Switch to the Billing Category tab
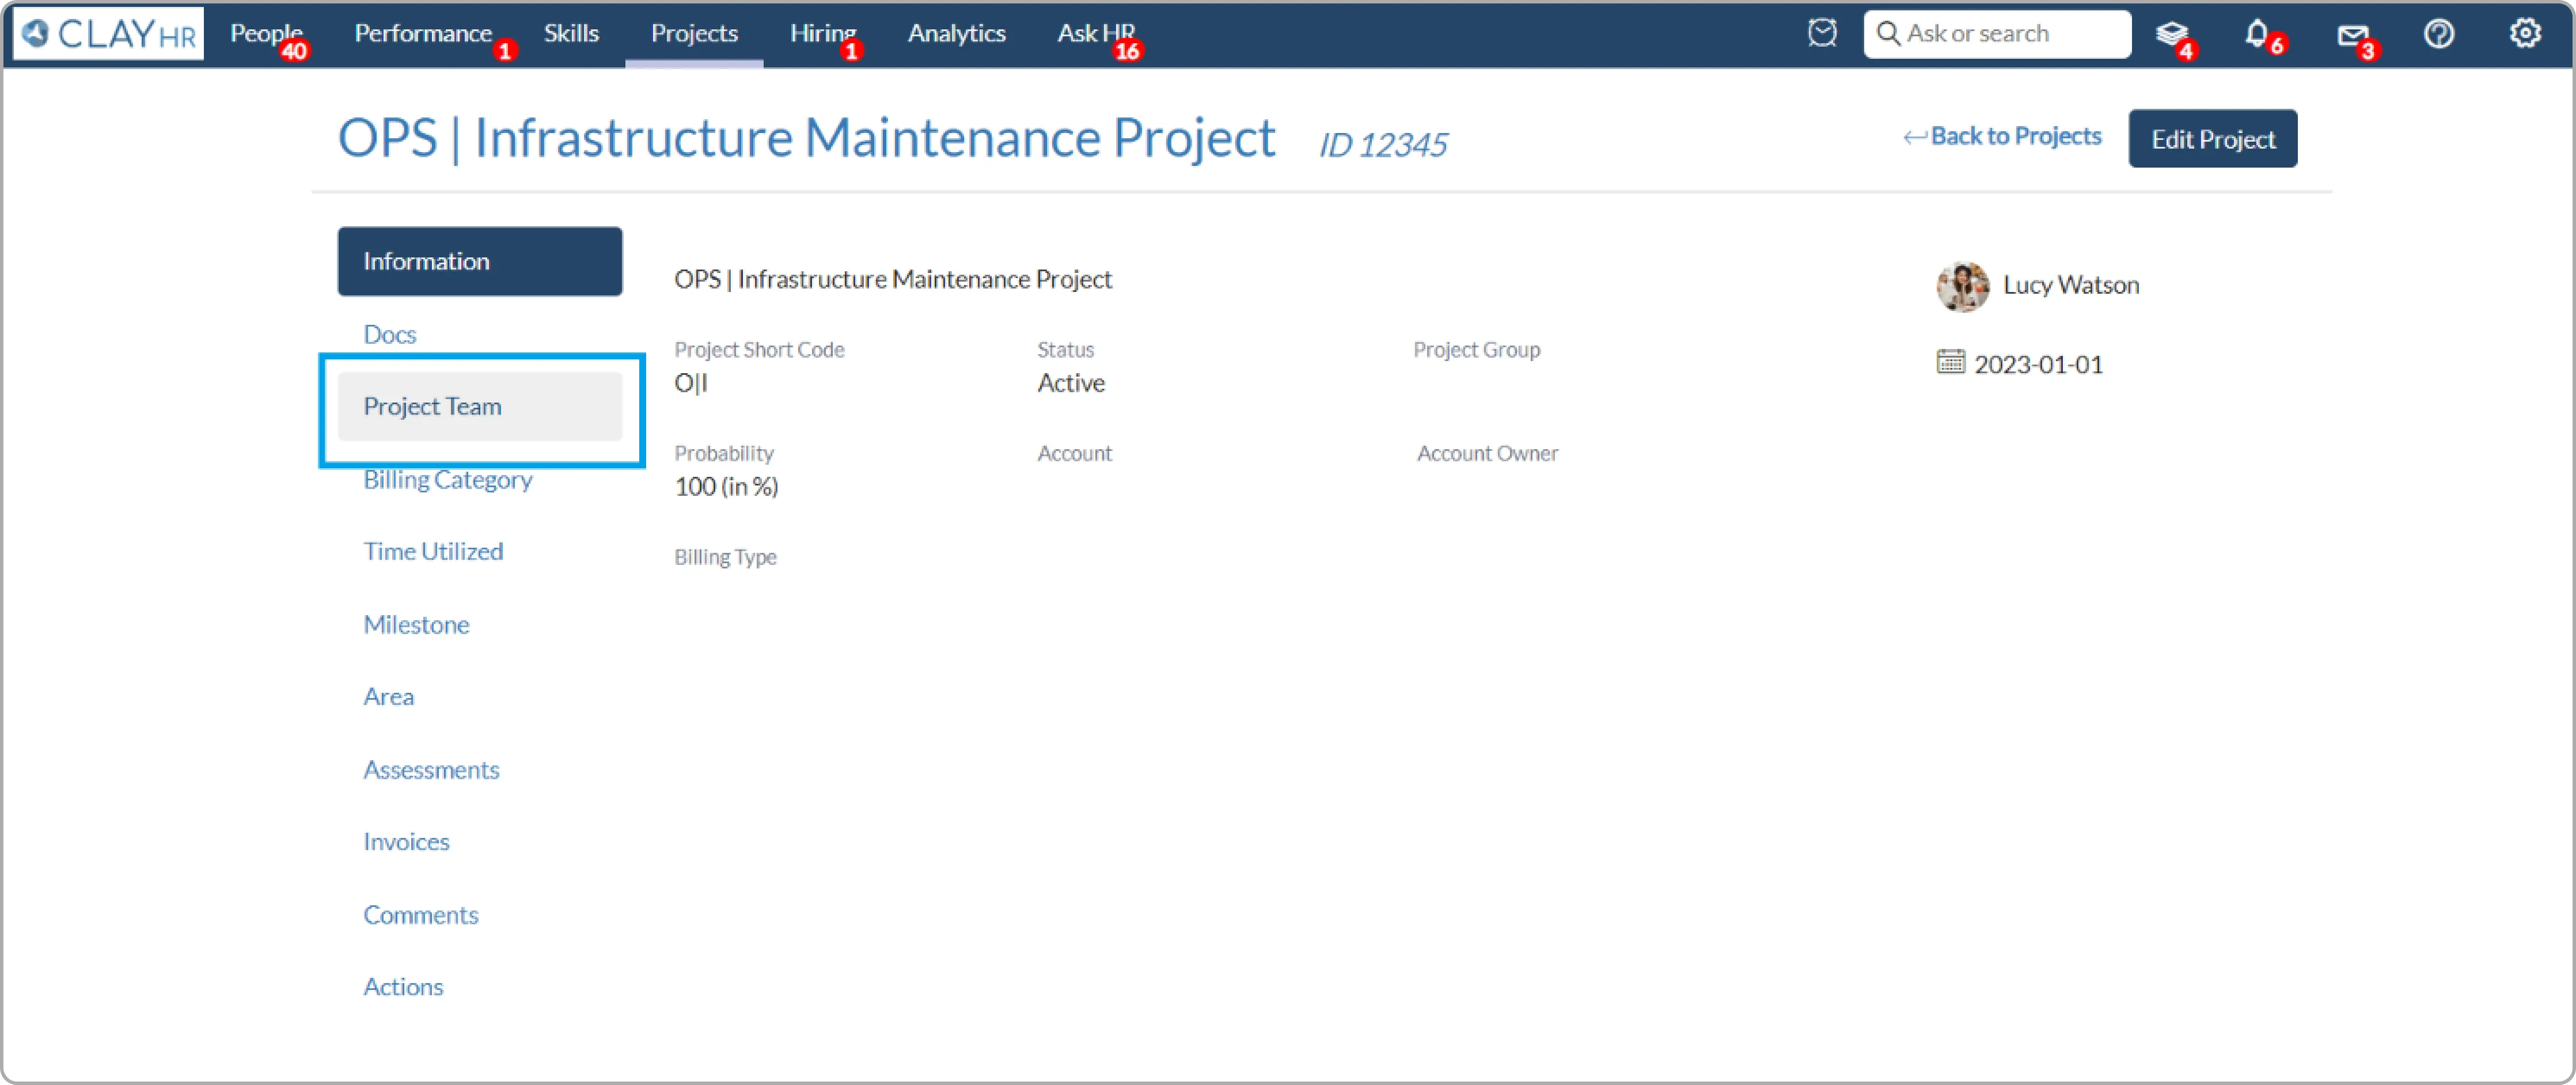Screen dimensions: 2576x1085 447,480
